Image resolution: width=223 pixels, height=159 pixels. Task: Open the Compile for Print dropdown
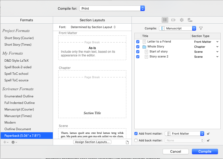point(112,8)
